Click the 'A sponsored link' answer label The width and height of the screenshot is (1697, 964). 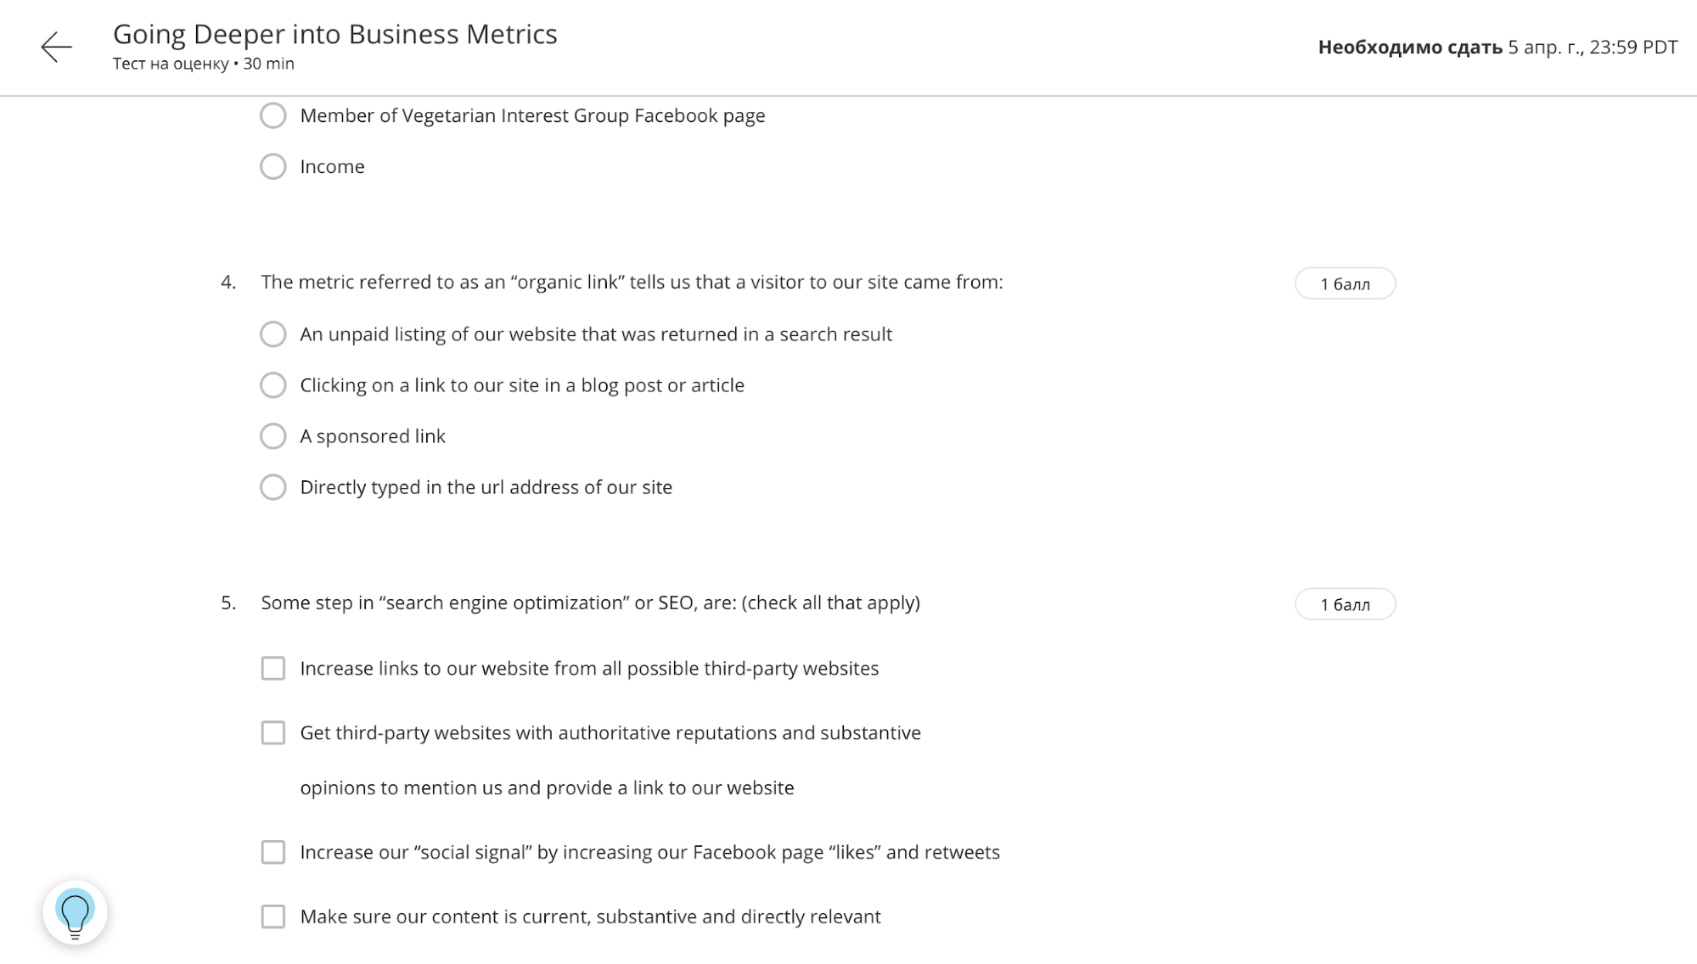pos(373,436)
